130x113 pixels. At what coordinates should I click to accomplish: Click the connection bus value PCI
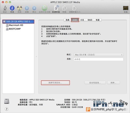click(x=31, y=102)
